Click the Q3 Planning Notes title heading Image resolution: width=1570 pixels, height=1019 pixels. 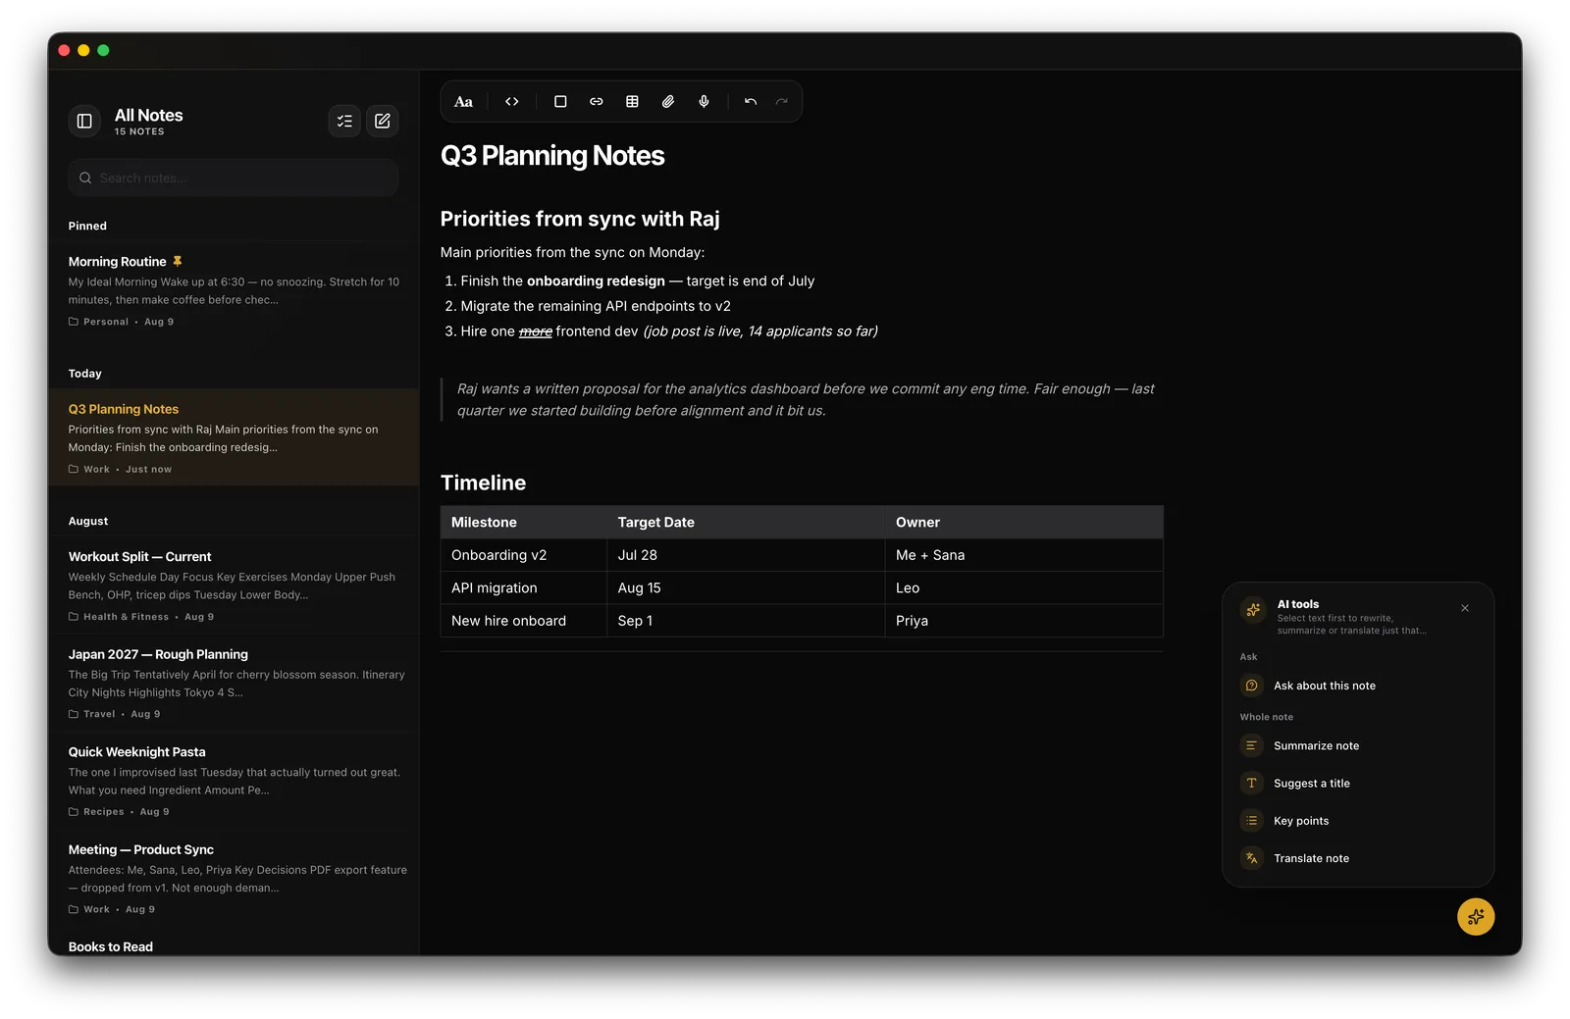pos(552,156)
